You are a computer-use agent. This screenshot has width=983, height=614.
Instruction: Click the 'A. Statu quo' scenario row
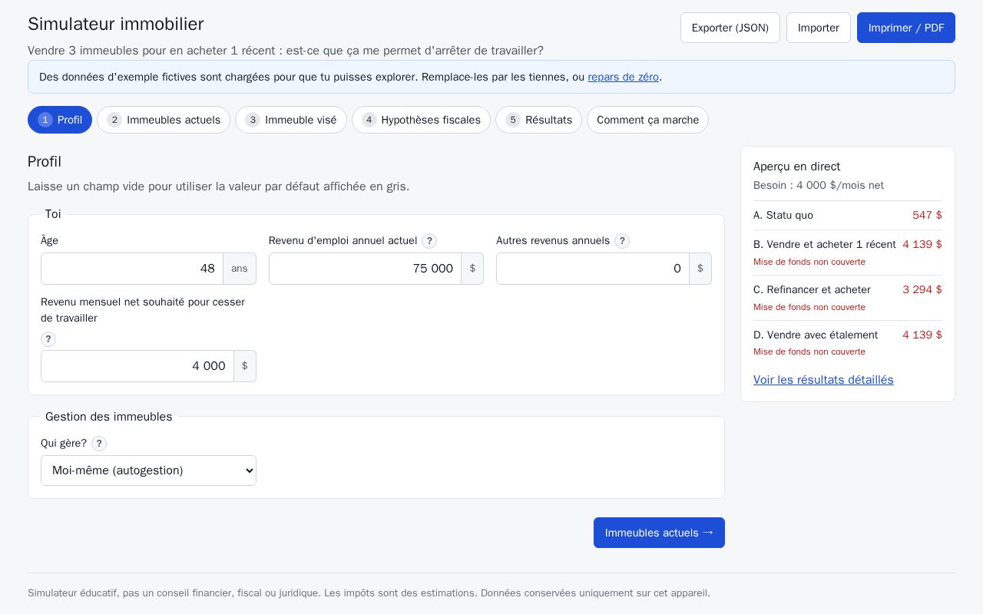848,216
